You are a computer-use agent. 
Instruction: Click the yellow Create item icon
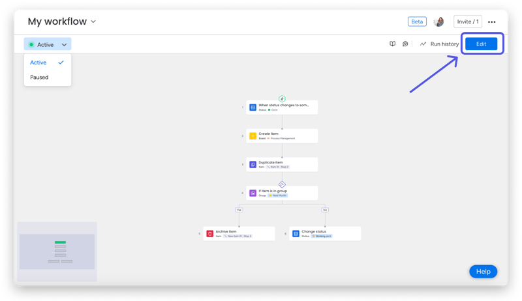(x=253, y=136)
